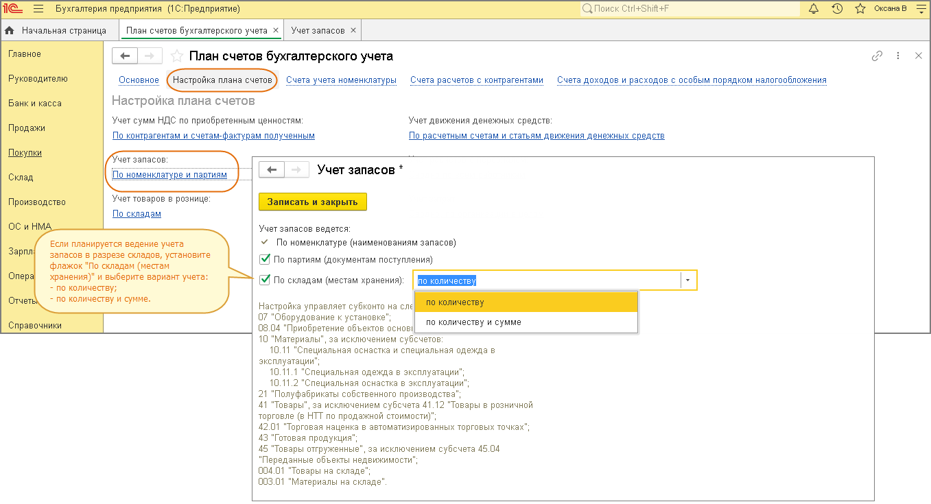This screenshot has height=504, width=931.
Task: Open Настройка плана счетов section
Action: coord(222,80)
